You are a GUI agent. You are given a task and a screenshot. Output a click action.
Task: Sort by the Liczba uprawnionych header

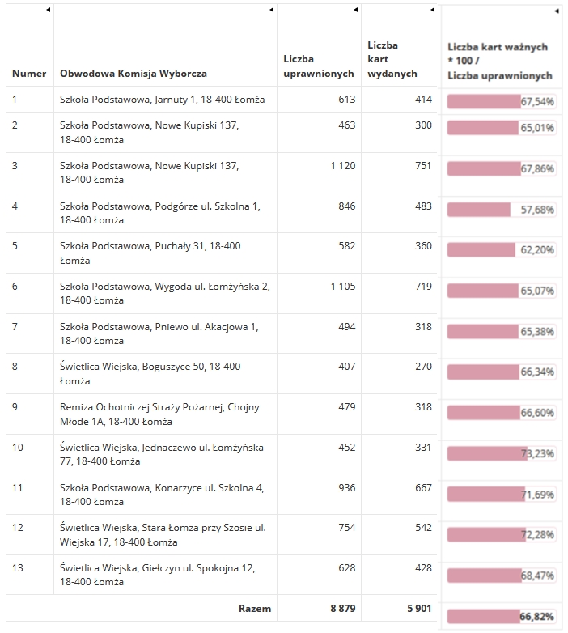point(319,66)
